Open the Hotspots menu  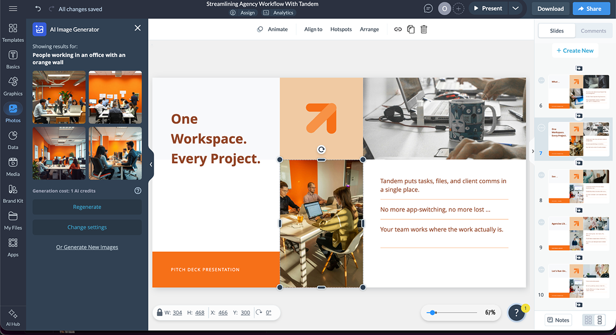coord(341,29)
